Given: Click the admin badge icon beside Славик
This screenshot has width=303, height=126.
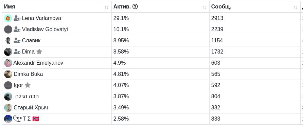Looking at the screenshot, I should (x=17, y=41).
